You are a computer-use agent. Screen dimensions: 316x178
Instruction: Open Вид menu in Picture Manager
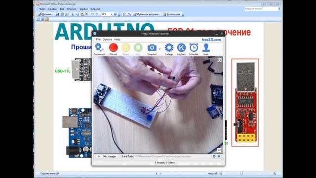pyautogui.click(x=62, y=9)
